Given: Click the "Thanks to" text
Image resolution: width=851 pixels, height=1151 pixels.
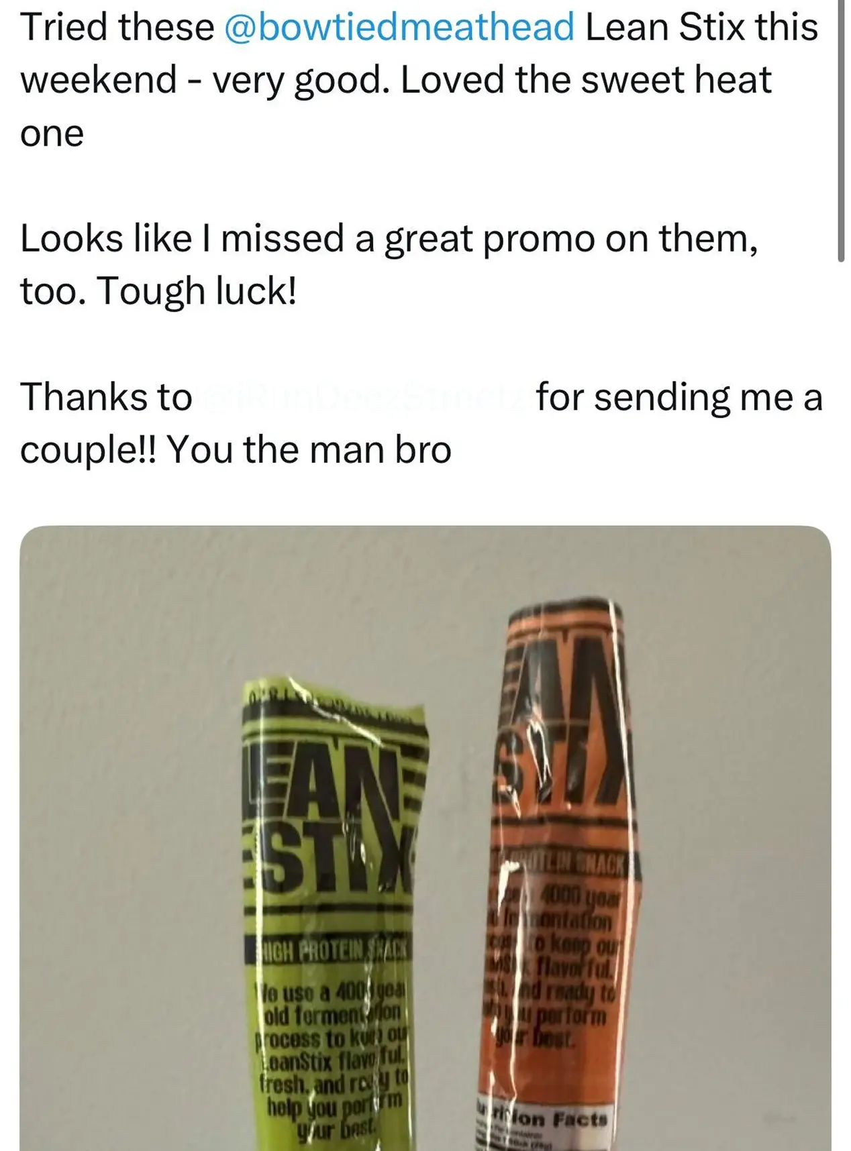Looking at the screenshot, I should point(106,396).
